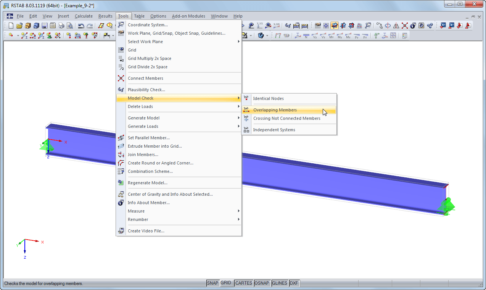Toggle the eye show results icon
This screenshot has height=290, width=486.
[268, 26]
